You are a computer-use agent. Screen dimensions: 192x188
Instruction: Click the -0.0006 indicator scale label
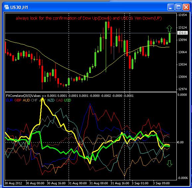click(x=182, y=178)
